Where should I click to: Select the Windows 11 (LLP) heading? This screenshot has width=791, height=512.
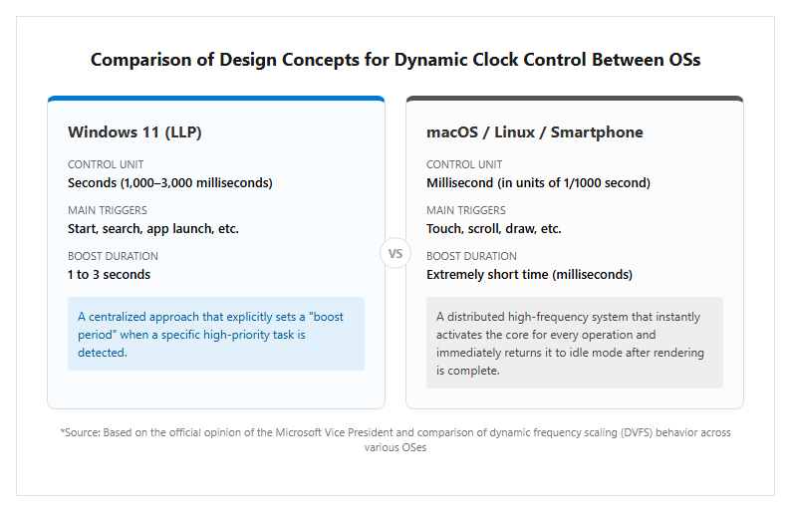(x=134, y=132)
